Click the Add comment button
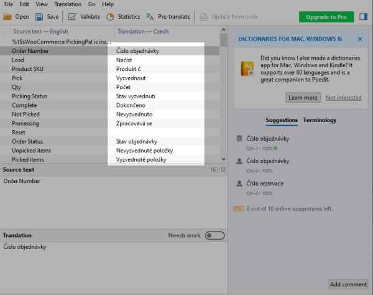This screenshot has width=373, height=295. point(348,284)
